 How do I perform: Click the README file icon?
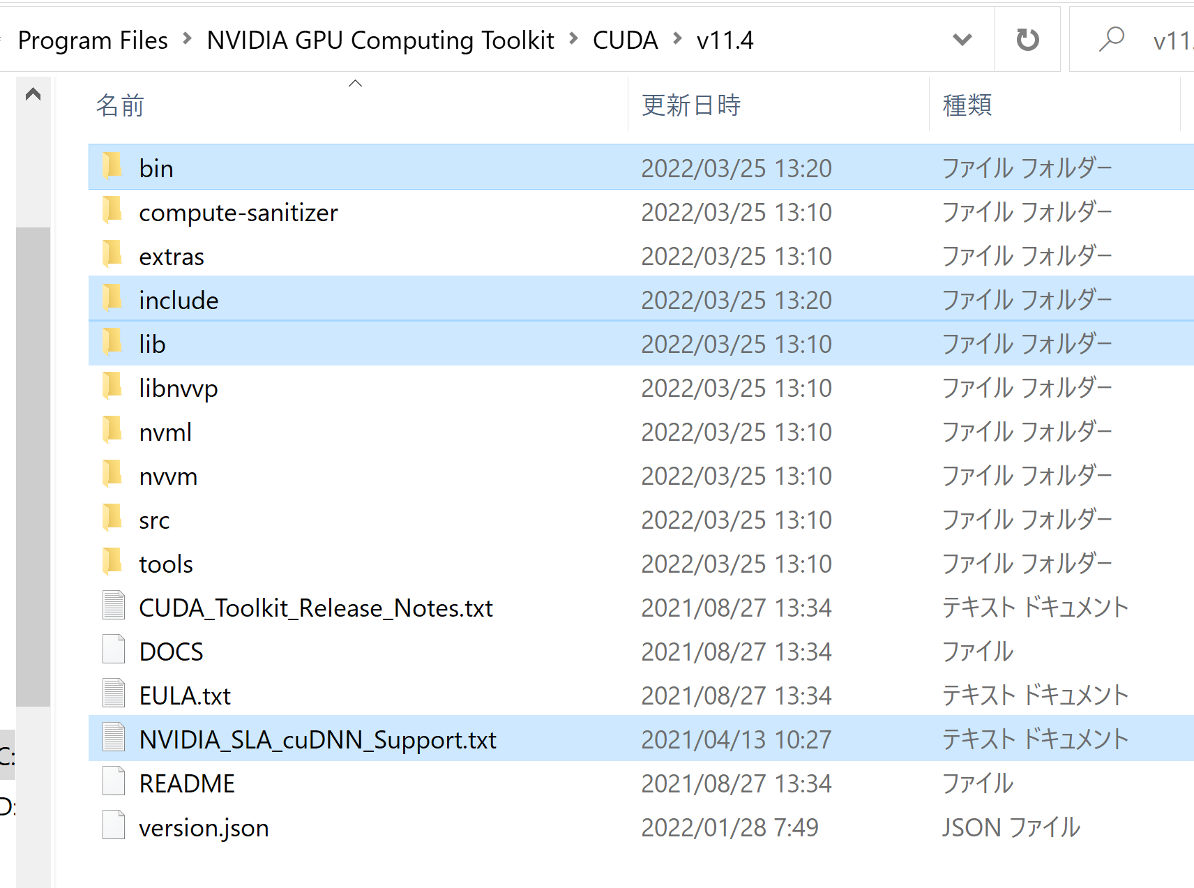click(x=114, y=781)
